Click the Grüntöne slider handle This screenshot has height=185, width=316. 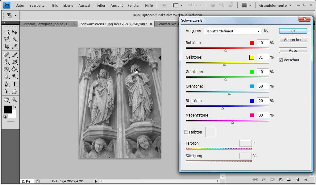[226, 79]
